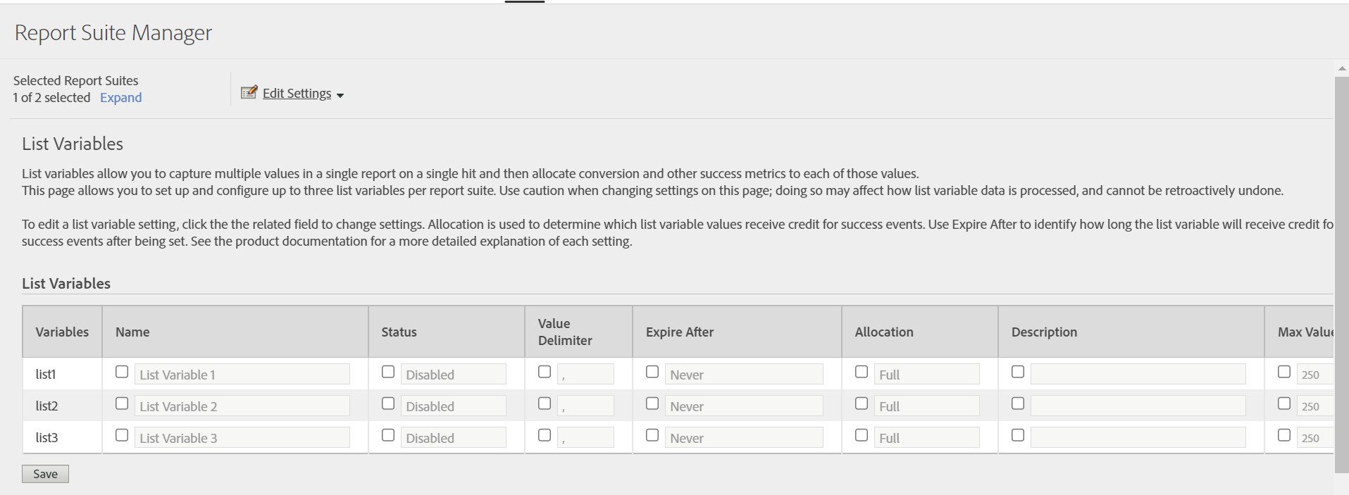Click the List Variable 3 name field
1349x495 pixels.
pyautogui.click(x=242, y=438)
